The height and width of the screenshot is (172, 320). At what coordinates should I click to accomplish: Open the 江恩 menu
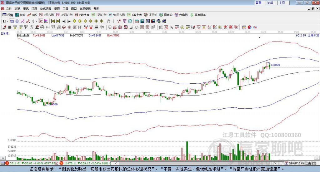tap(34, 8)
